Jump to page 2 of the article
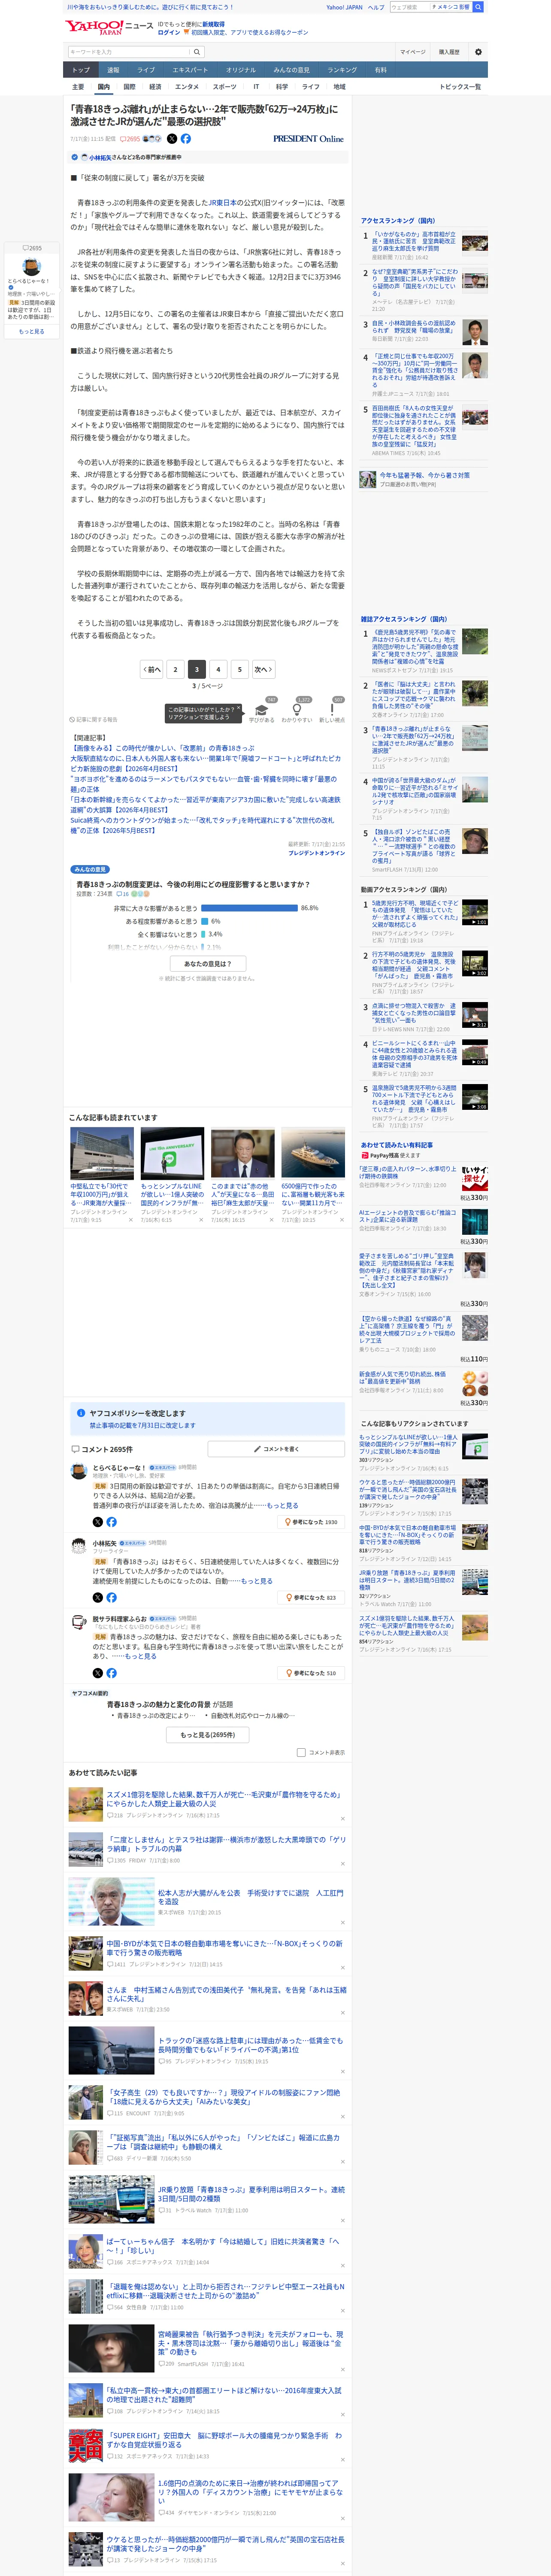Screen dimensions: 551x2576 click(x=175, y=669)
